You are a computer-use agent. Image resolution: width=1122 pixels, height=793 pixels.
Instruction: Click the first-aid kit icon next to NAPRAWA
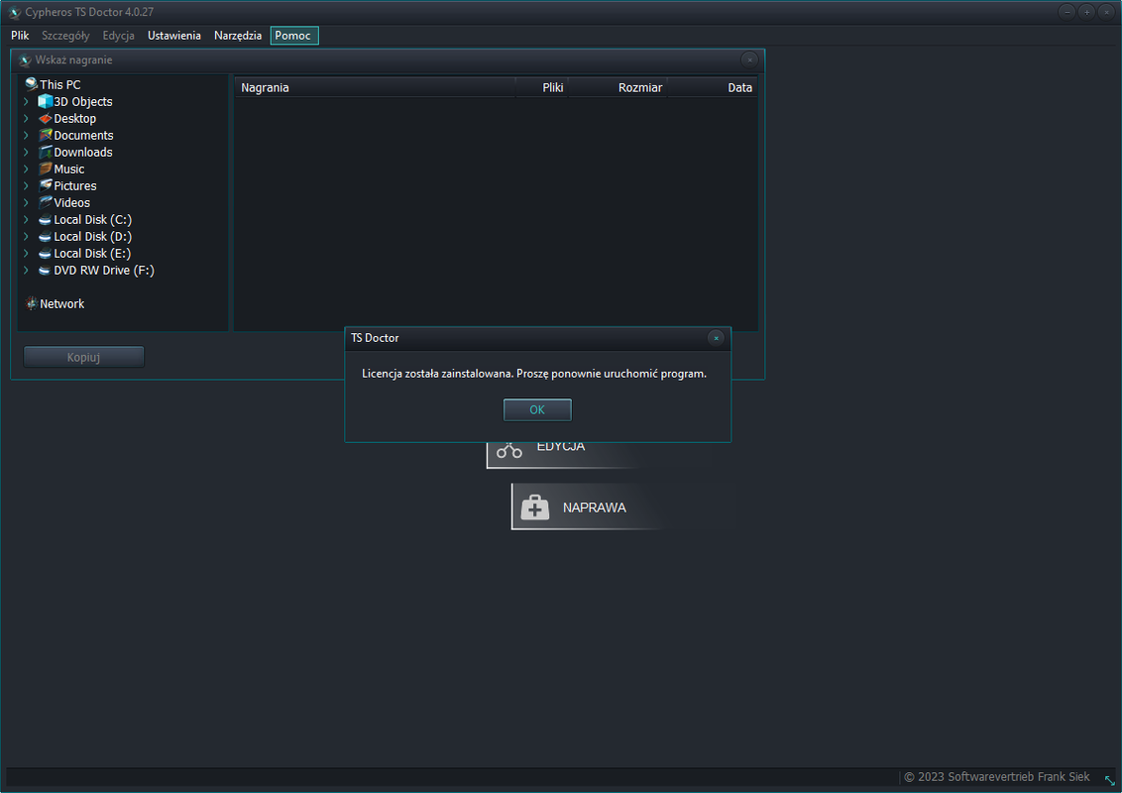(534, 507)
